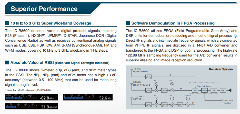Click Absolute Value of RSSI heading
This screenshot has width=240, height=114.
60,63
